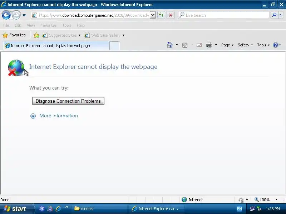
Task: Click the More information link text
Action: coord(59,116)
